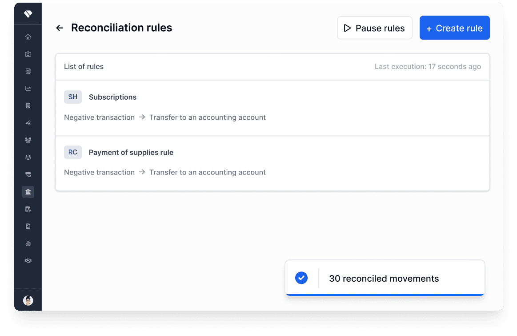Select the Team members icon

point(28,140)
